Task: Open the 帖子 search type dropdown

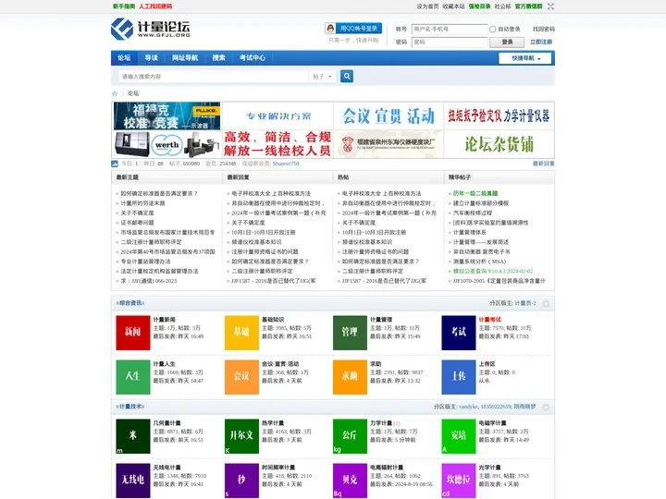Action: tap(323, 77)
